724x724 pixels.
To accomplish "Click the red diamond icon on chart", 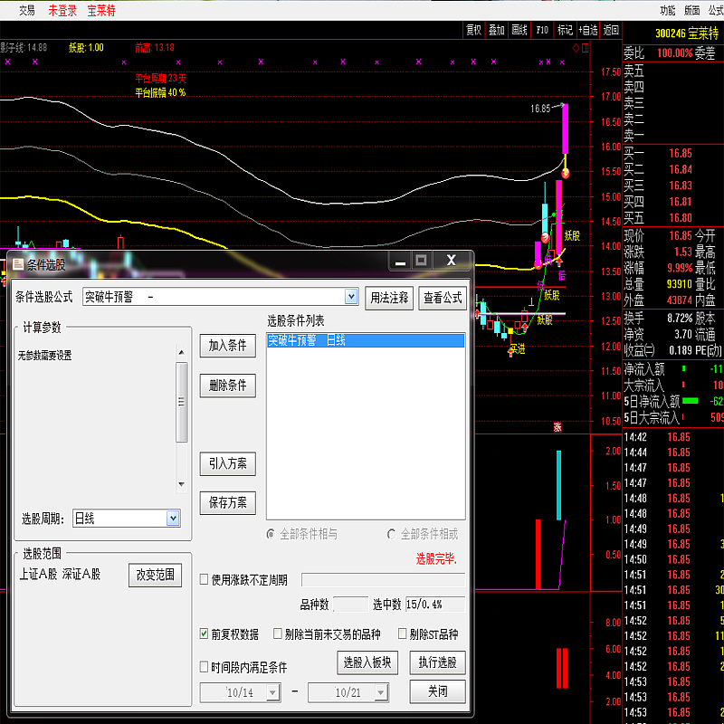I will point(575,46).
